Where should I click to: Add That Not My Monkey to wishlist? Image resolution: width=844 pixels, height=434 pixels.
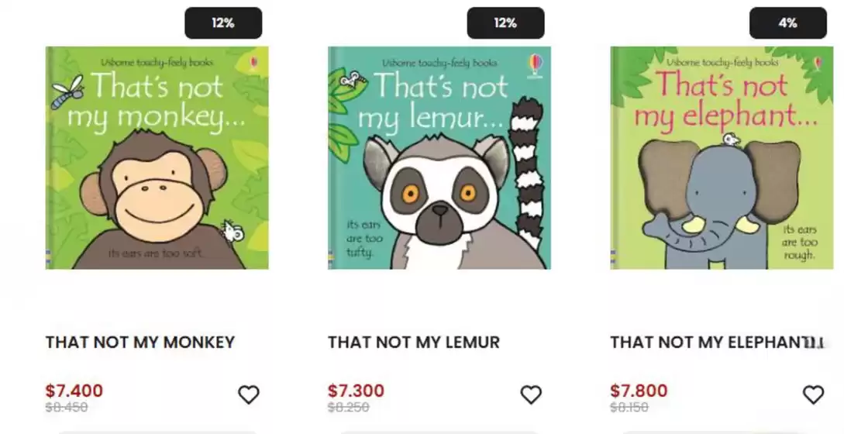pyautogui.click(x=248, y=395)
